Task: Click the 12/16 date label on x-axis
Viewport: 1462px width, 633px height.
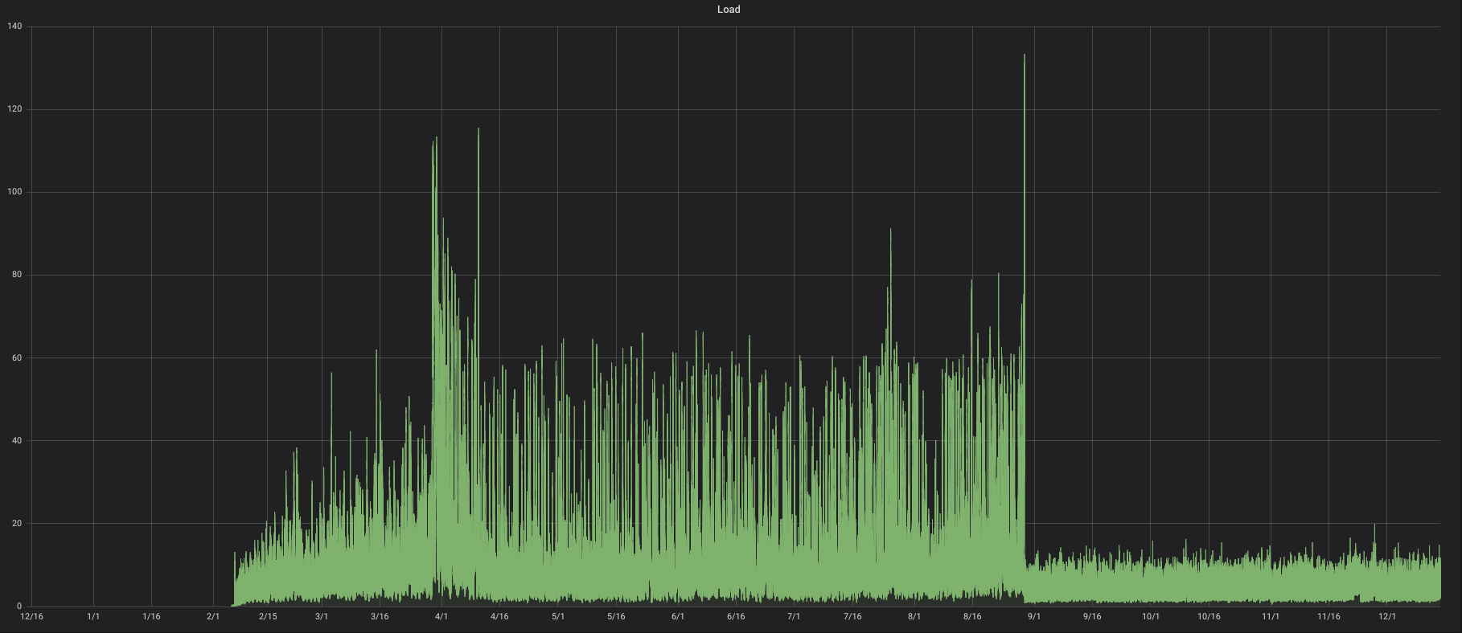Action: click(31, 617)
